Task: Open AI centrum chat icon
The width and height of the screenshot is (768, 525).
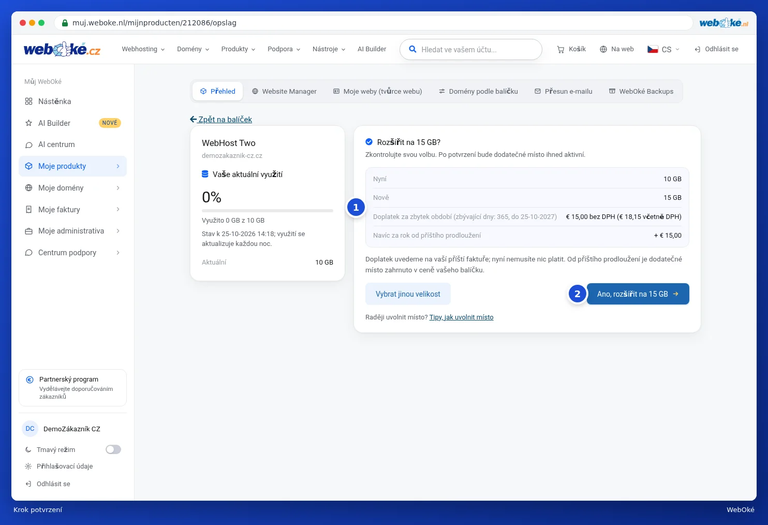Action: click(x=28, y=145)
